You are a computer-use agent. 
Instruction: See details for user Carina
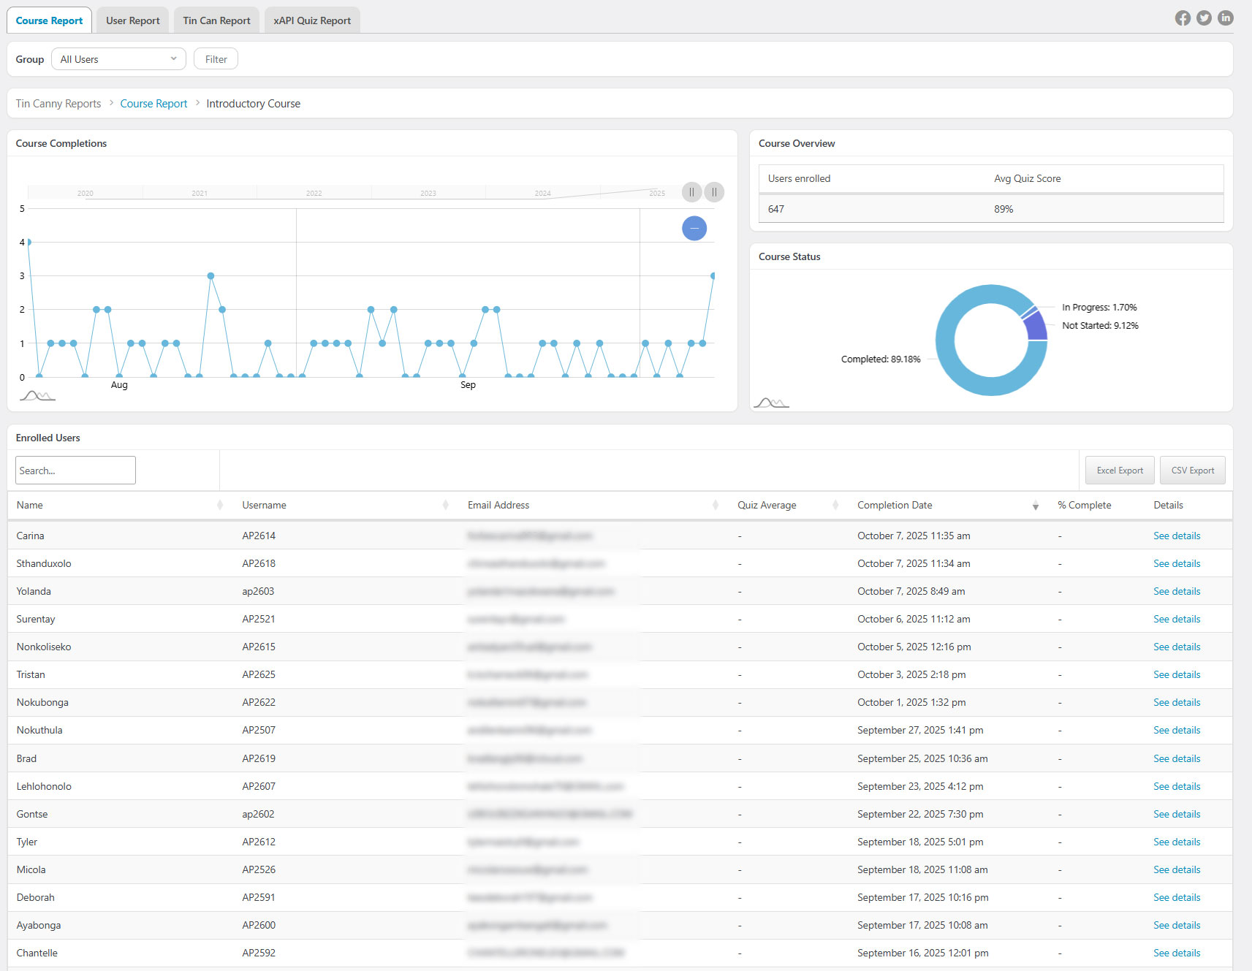click(x=1176, y=536)
